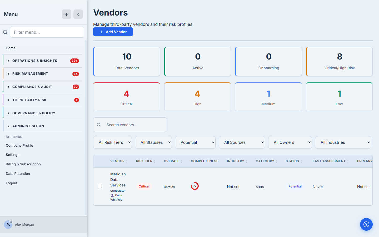Open Company Profile in the menu
The image size is (379, 237).
tap(19, 145)
